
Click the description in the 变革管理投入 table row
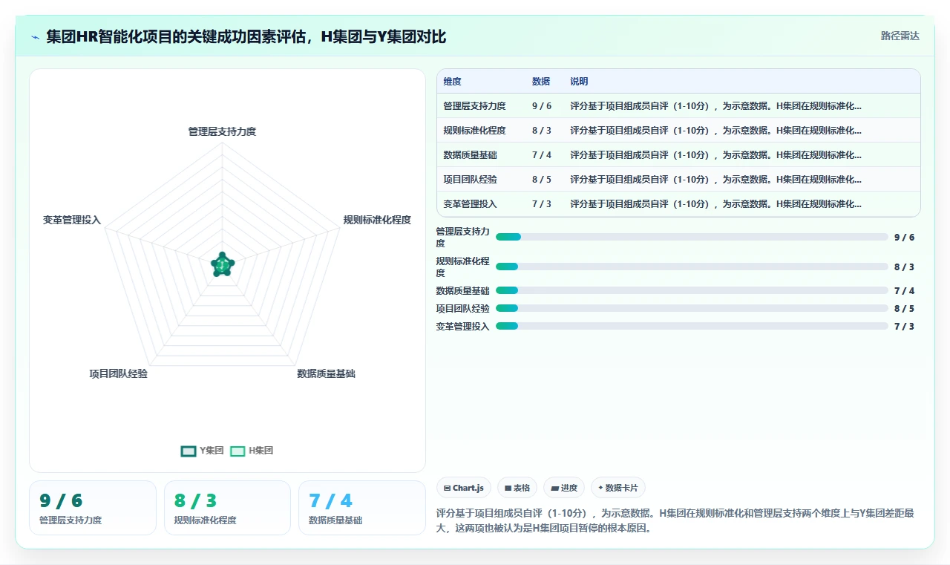(x=715, y=204)
